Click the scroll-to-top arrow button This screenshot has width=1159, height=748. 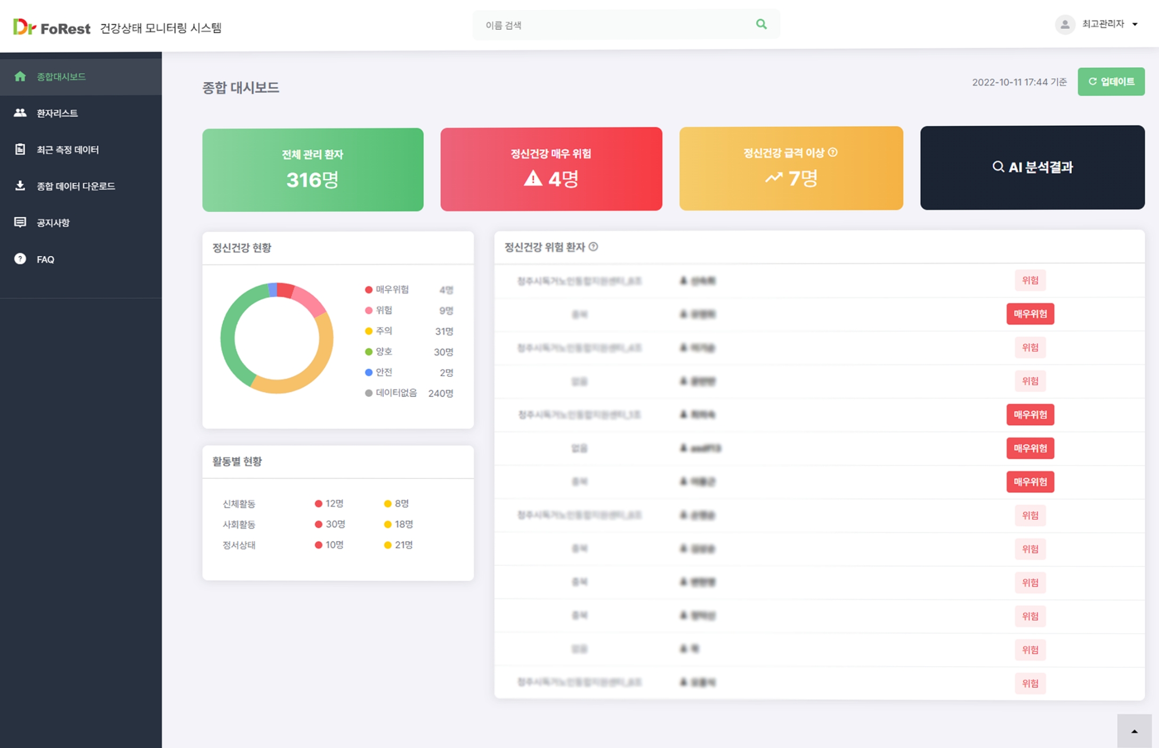point(1134,731)
